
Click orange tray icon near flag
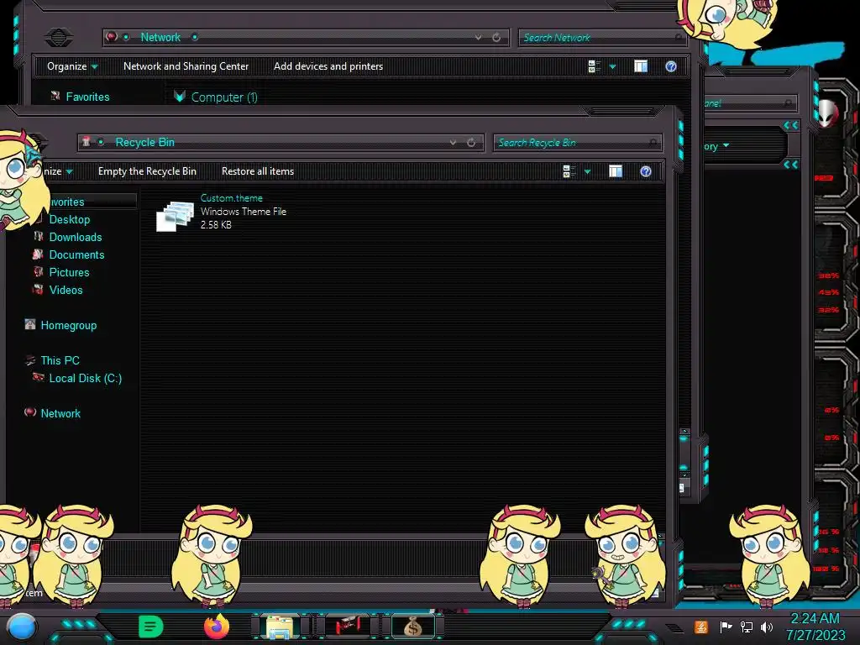[701, 627]
